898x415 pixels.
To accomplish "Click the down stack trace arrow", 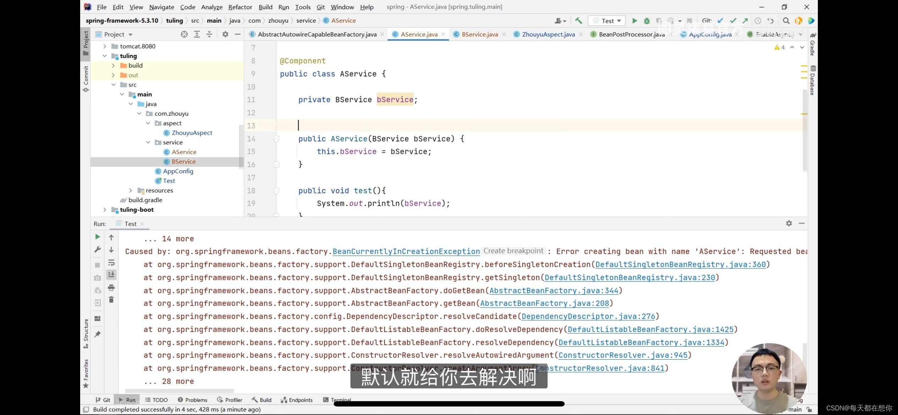I will click(111, 250).
